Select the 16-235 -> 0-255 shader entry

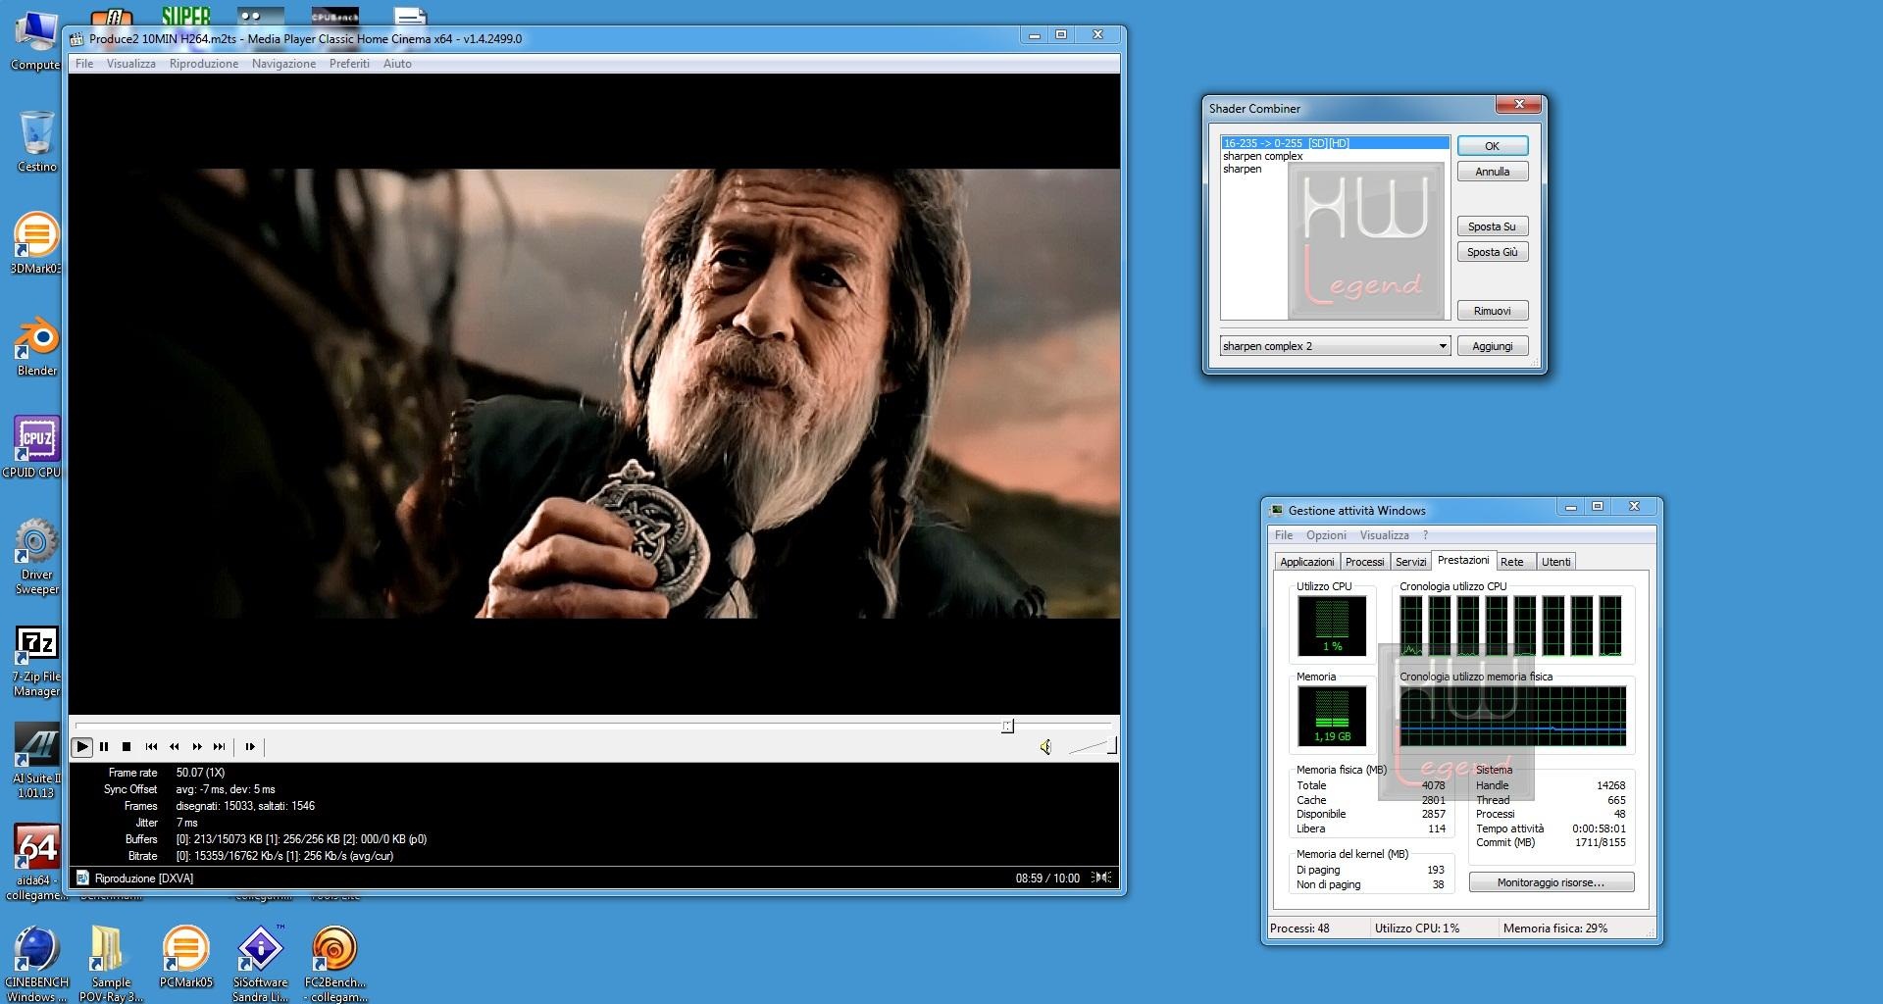(1335, 143)
